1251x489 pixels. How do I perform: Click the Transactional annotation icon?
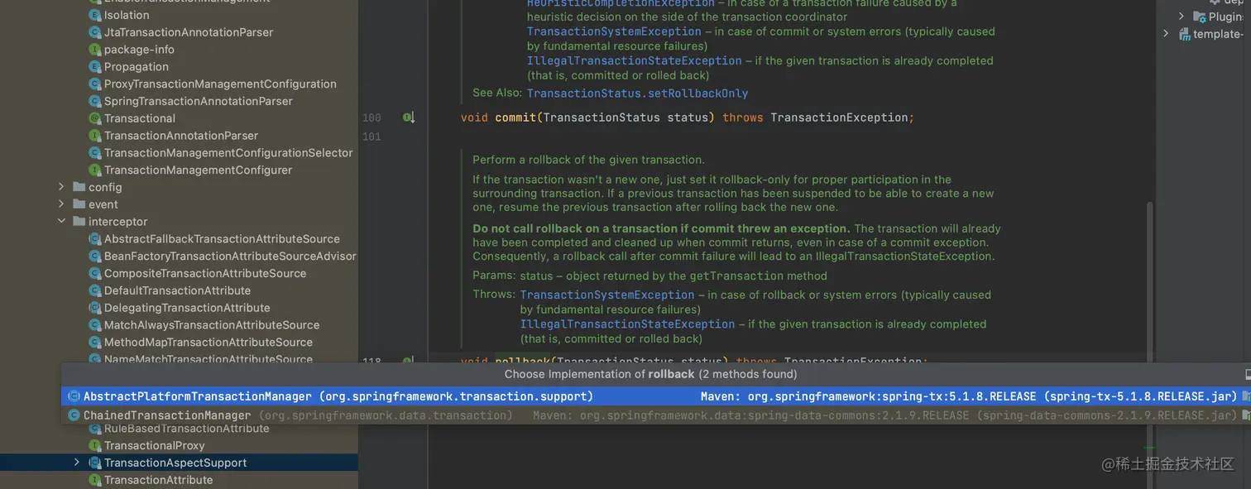95,118
